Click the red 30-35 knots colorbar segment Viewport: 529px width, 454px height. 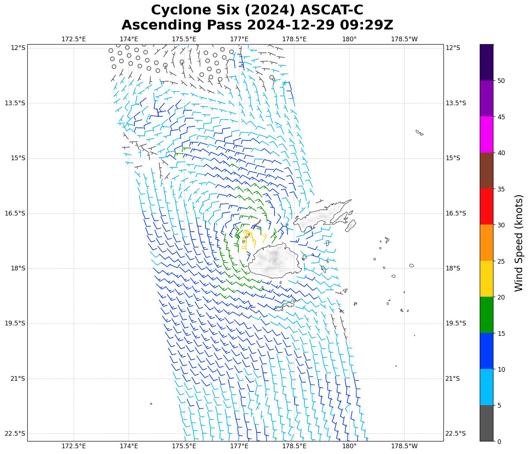coord(487,207)
